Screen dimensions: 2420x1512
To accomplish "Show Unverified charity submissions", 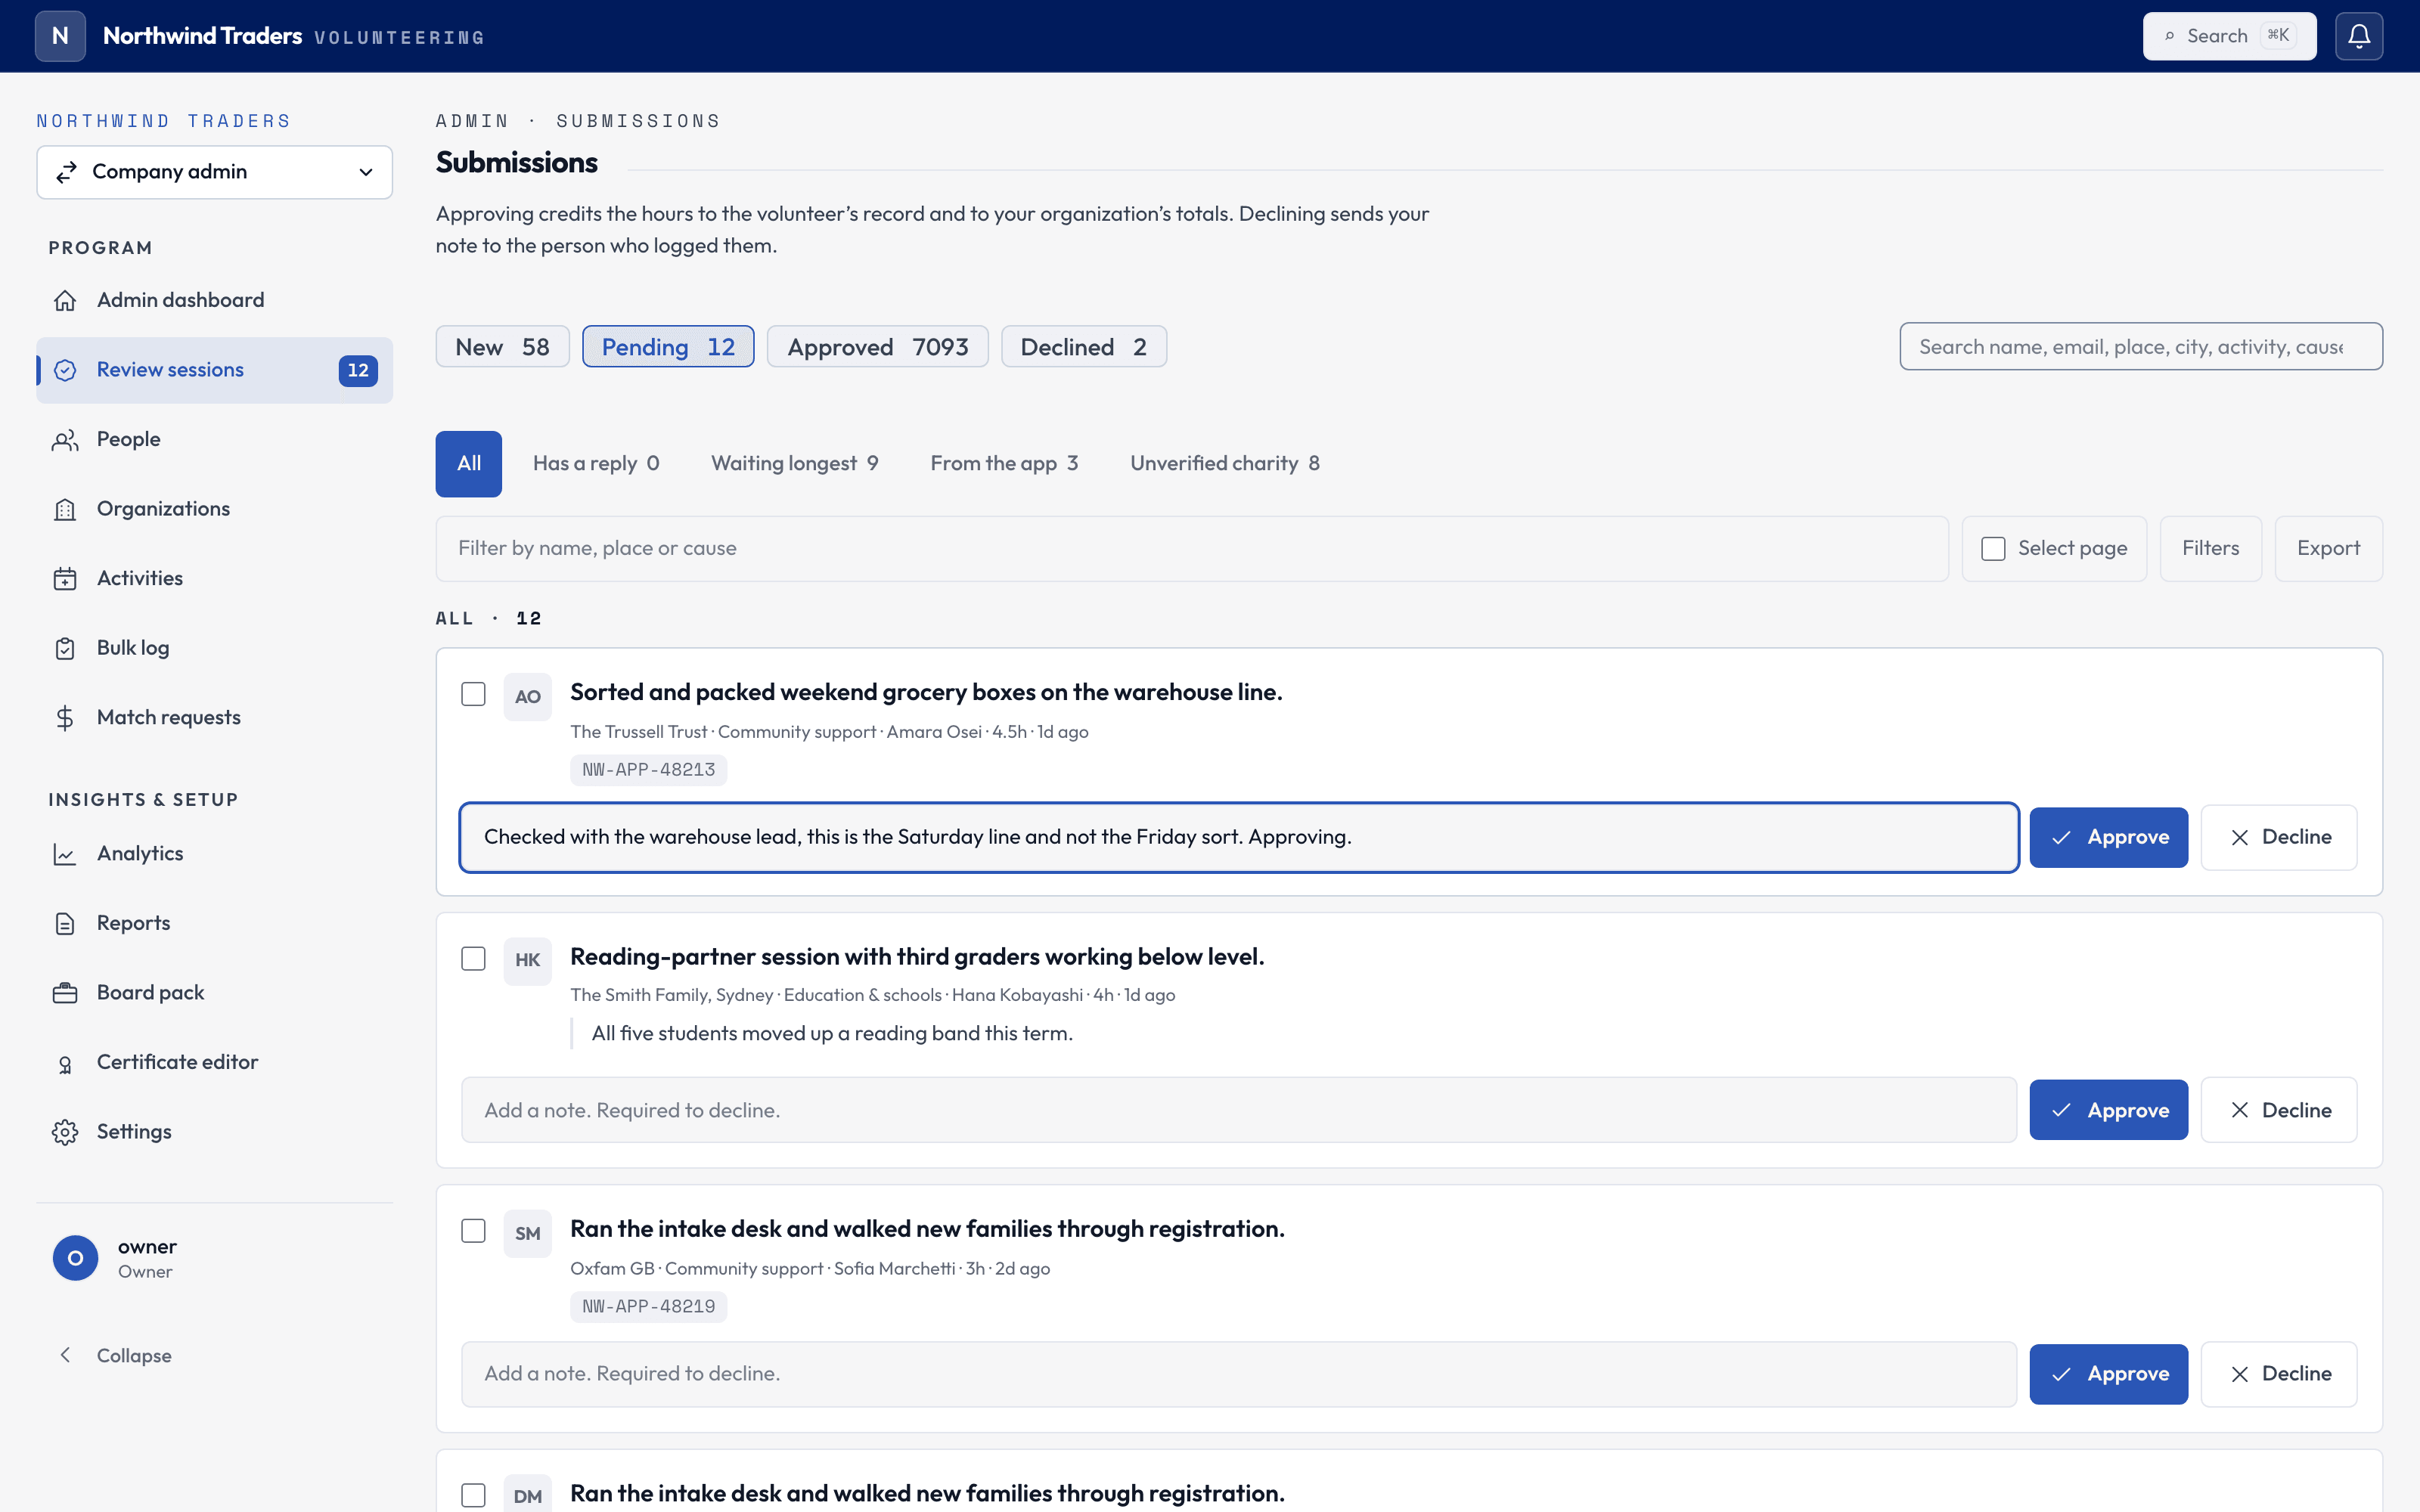I will click(x=1224, y=463).
